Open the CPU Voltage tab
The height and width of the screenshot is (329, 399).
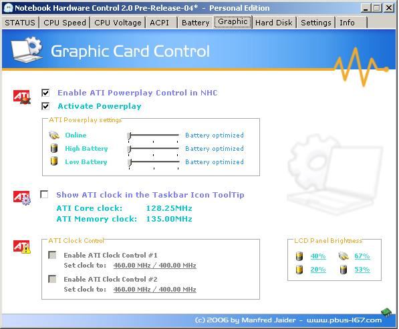118,23
